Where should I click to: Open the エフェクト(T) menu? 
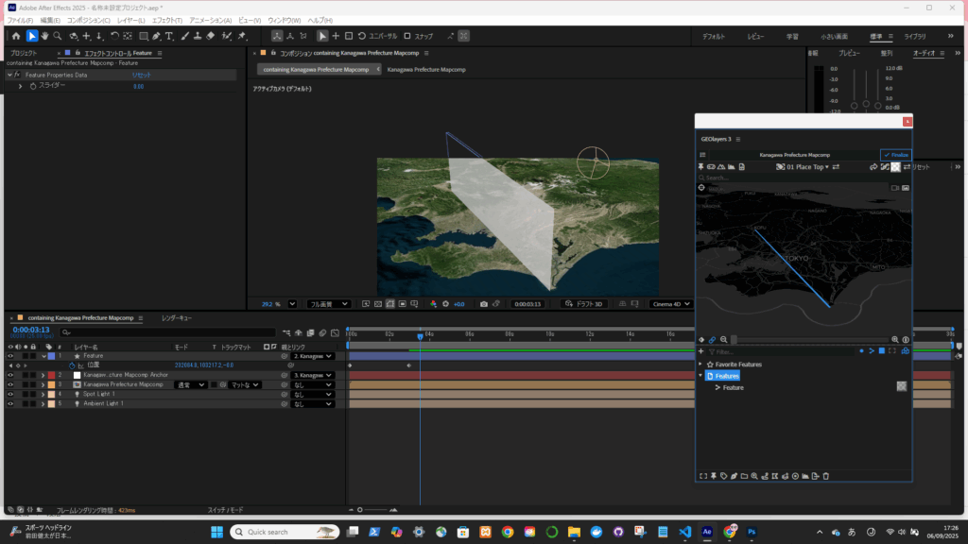coord(167,20)
